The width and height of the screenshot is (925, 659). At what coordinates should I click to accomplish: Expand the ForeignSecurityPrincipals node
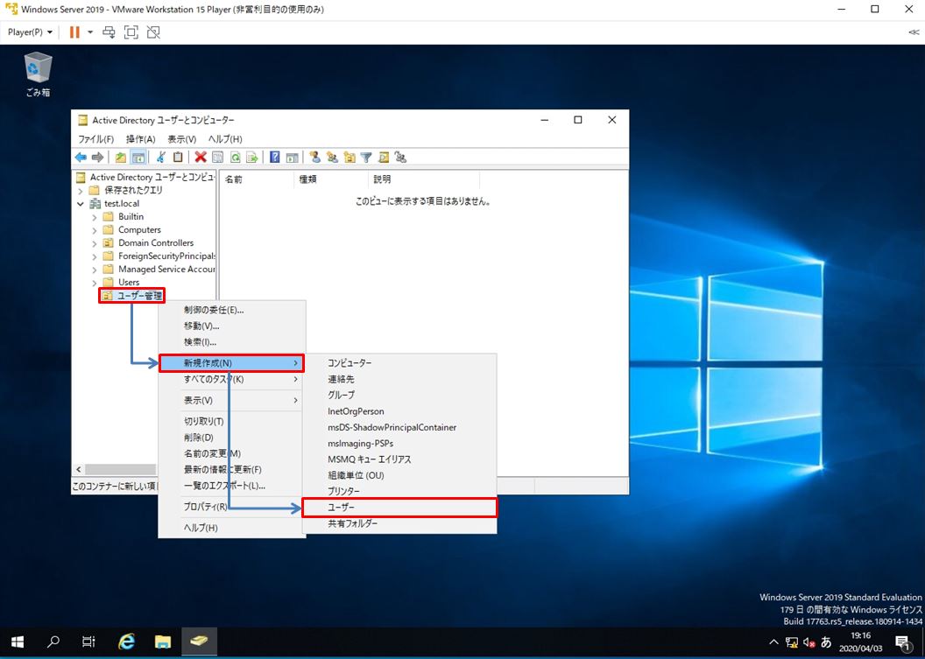tap(94, 256)
